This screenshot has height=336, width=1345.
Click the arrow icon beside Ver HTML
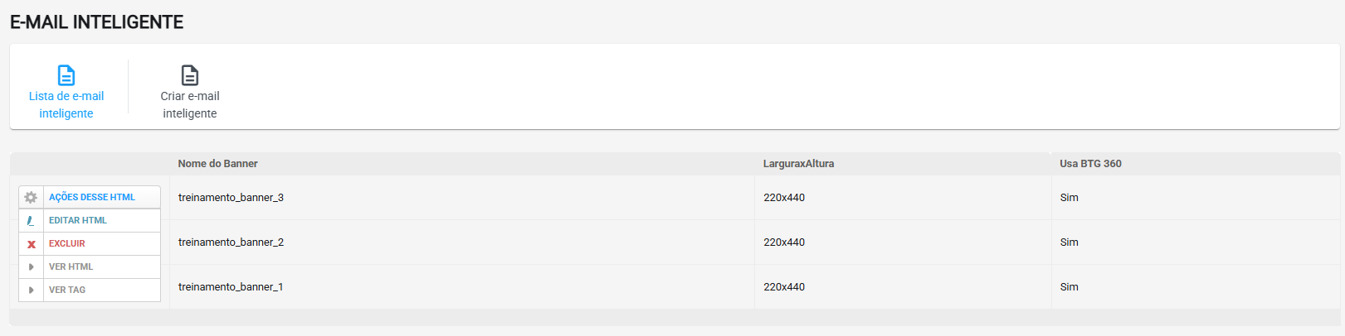[x=31, y=266]
